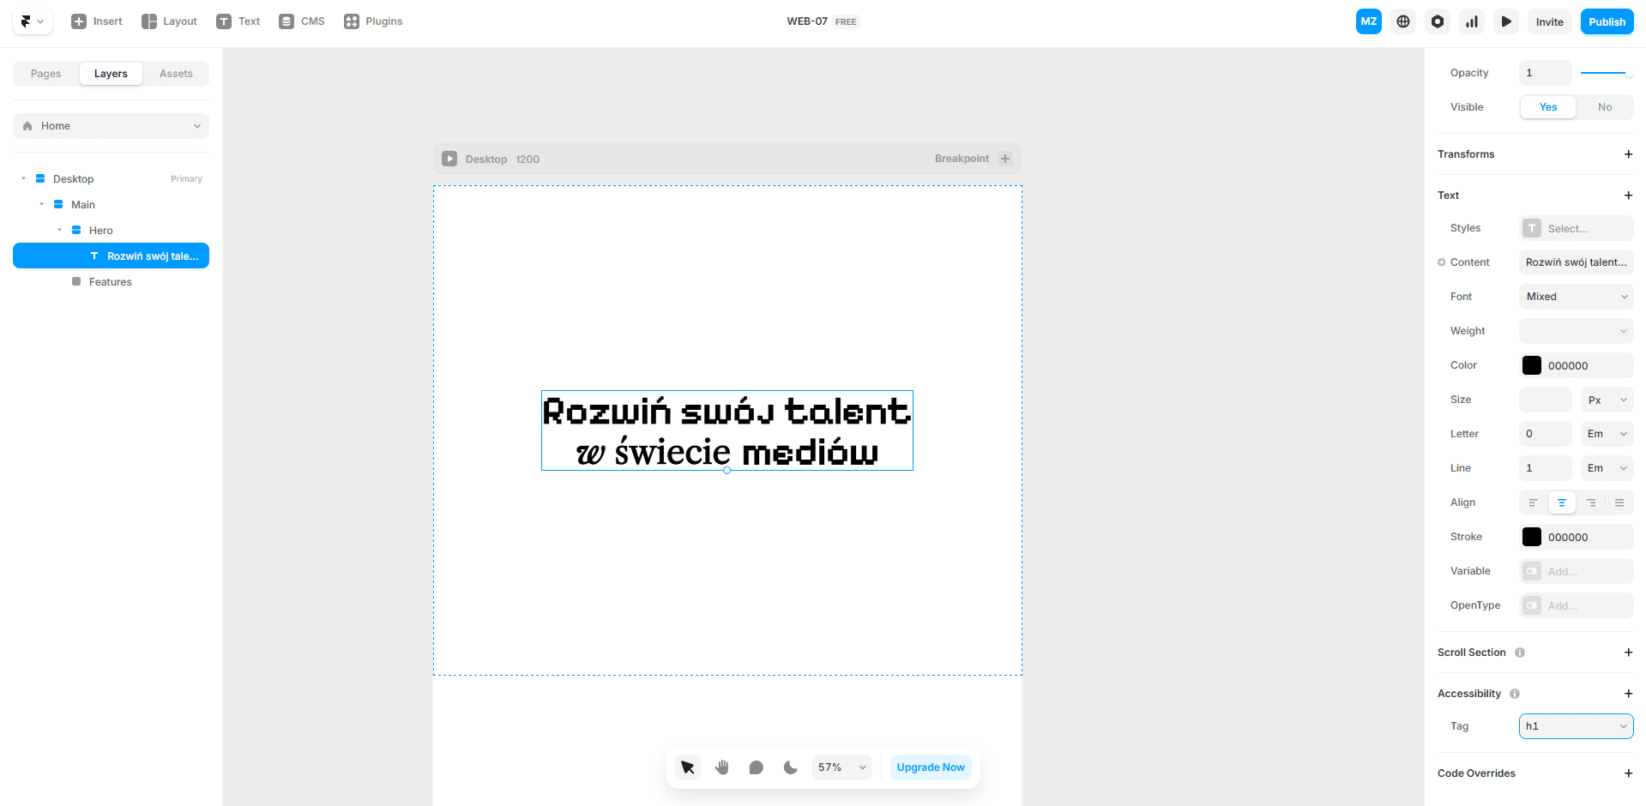
Task: Open the Stroke color swatch
Action: [x=1532, y=537]
